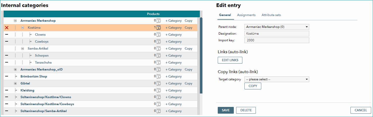Click the category list vertical scrollbar
This screenshot has width=373, height=117.
click(201, 56)
